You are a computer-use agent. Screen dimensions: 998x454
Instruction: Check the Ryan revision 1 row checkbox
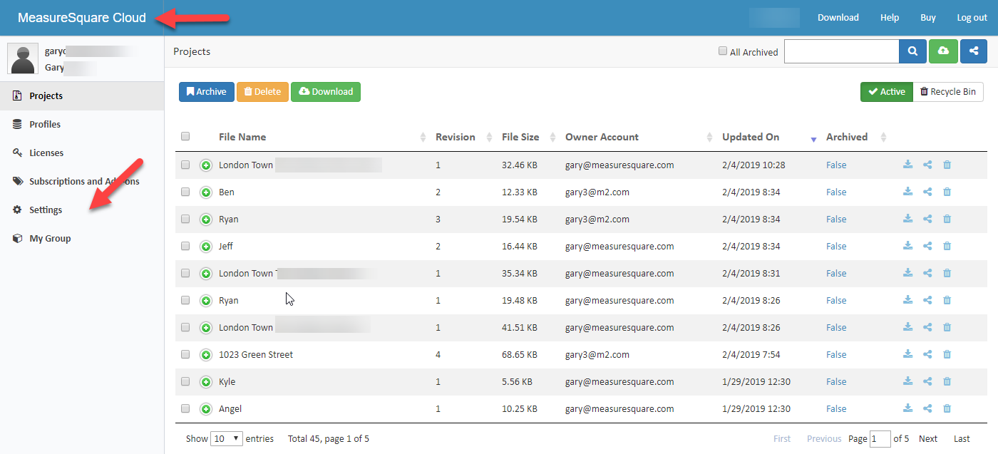[x=185, y=300]
